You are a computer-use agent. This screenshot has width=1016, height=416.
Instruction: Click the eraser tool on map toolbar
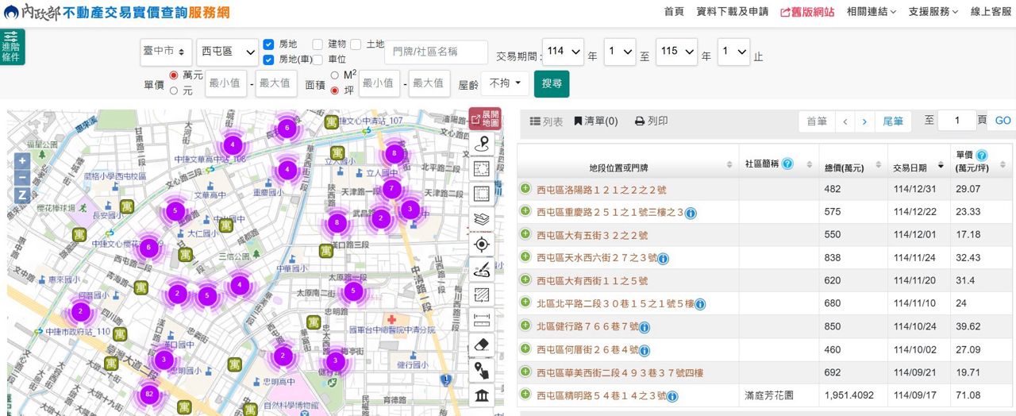coord(481,346)
